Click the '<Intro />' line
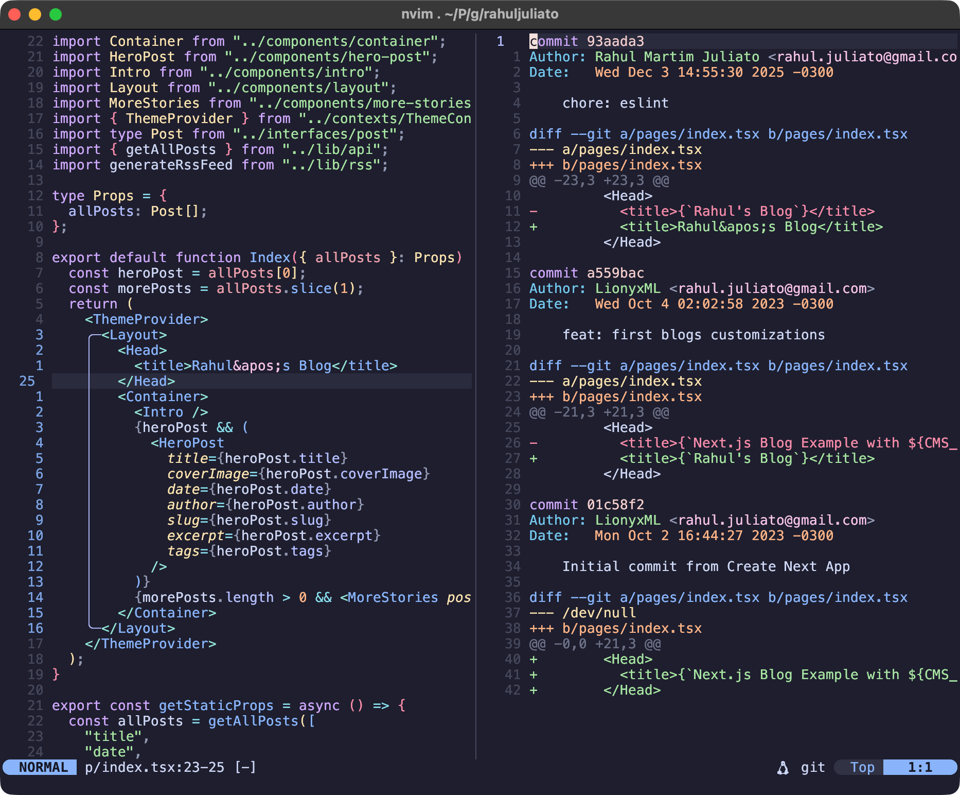 (171, 412)
